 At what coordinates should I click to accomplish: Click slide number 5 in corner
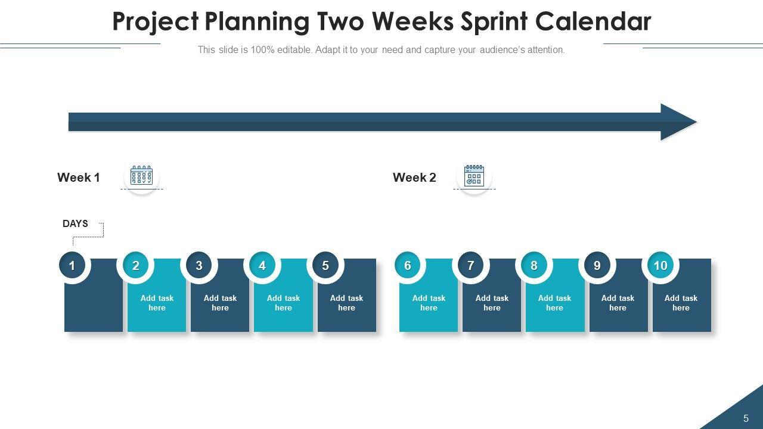coord(746,418)
